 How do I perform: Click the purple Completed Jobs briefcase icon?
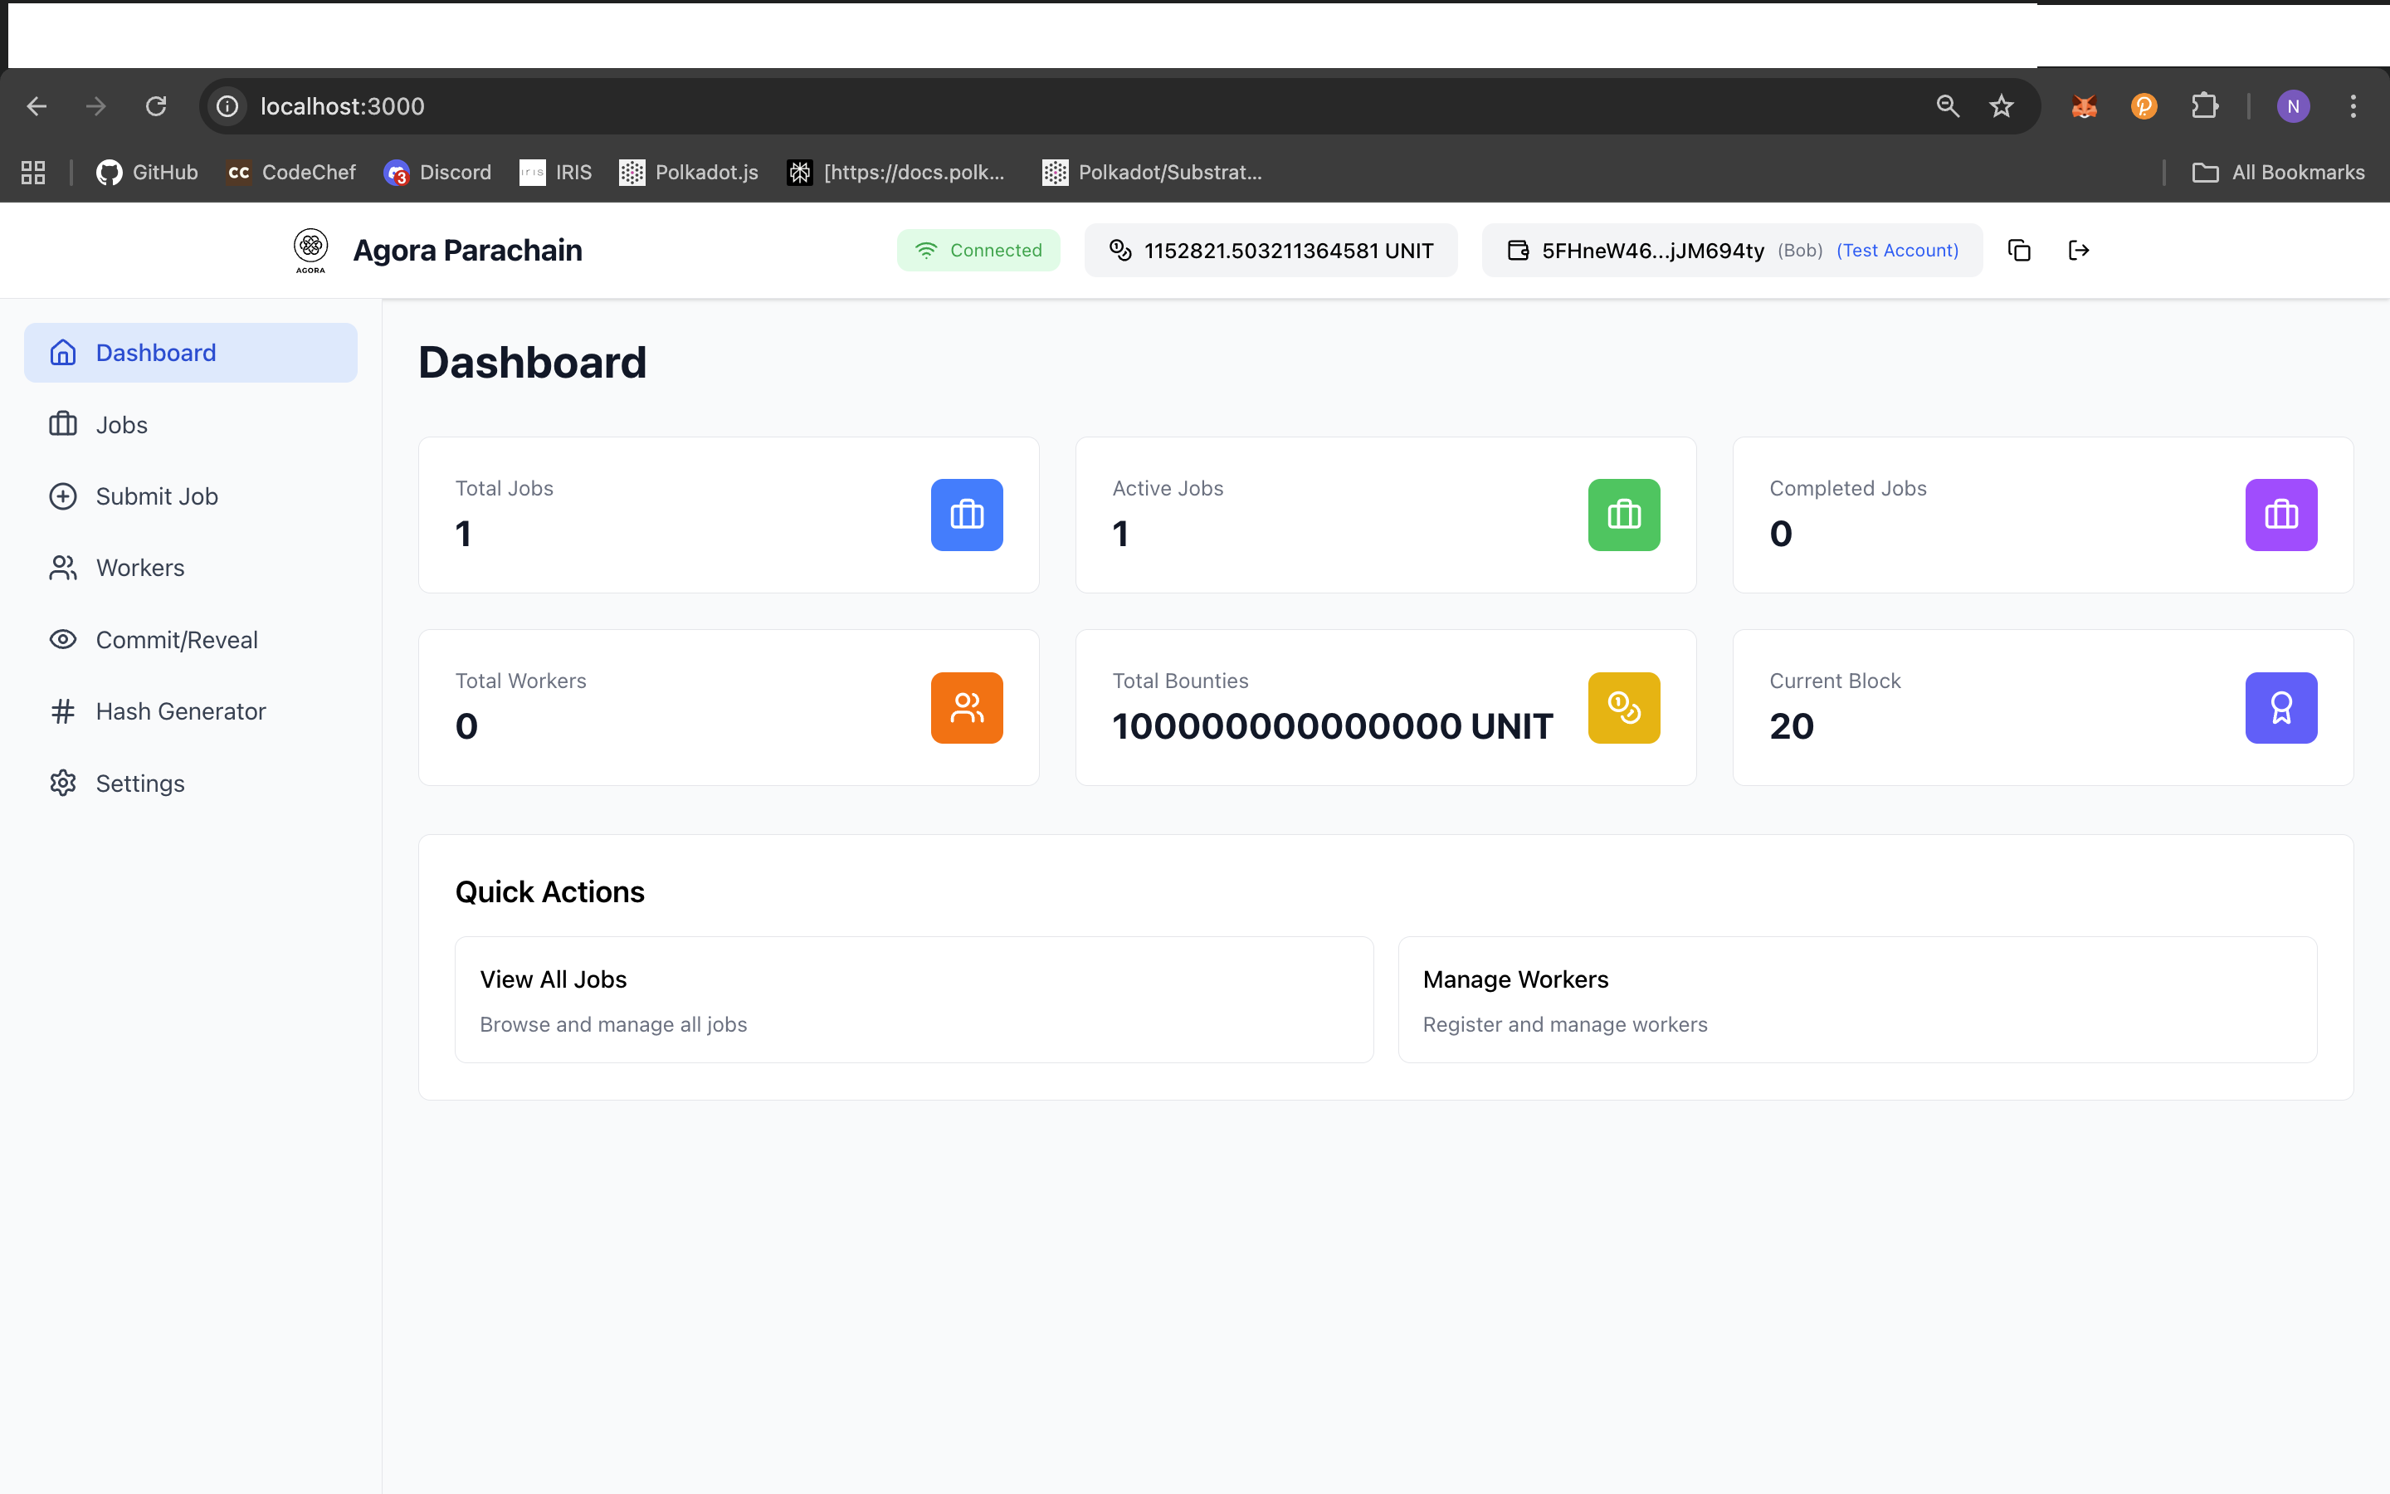(2280, 515)
